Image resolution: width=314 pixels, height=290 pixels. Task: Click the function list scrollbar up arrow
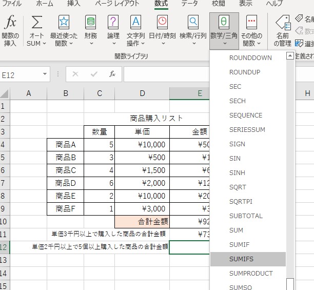coord(290,56)
